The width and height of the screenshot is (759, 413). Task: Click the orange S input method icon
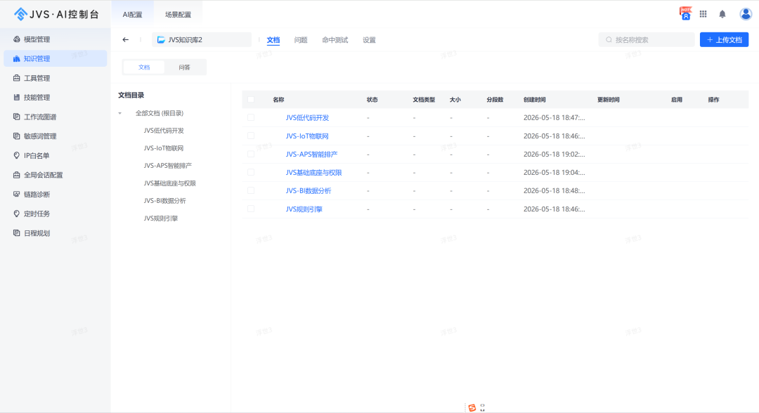(x=472, y=407)
